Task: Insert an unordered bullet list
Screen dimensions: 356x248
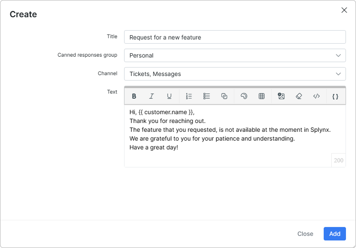Action: pyautogui.click(x=207, y=96)
